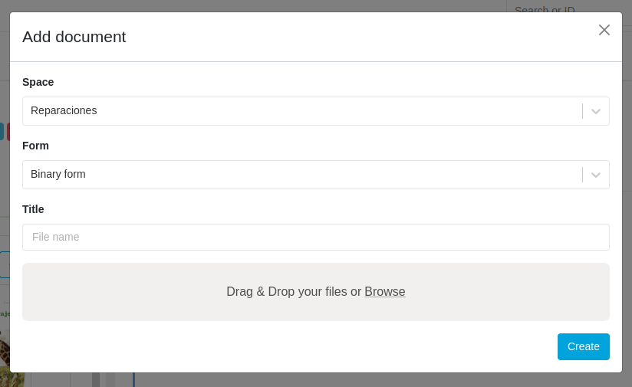
Task: Select the giraffe thumbnail behind the dialog
Action: pos(5,356)
